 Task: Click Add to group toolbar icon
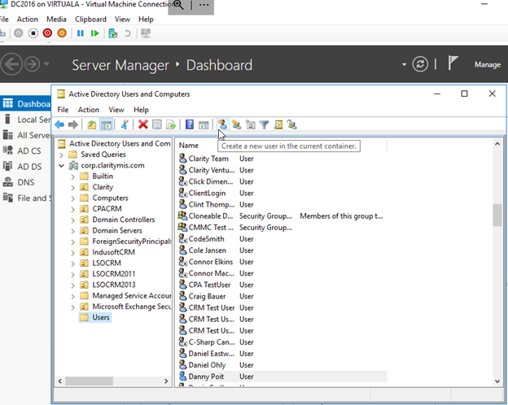tap(292, 124)
